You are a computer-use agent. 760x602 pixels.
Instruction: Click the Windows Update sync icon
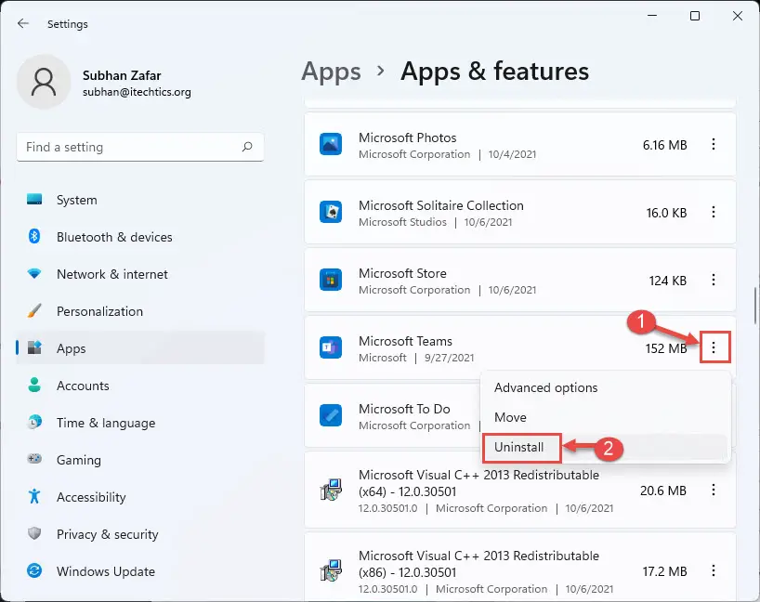tap(34, 571)
